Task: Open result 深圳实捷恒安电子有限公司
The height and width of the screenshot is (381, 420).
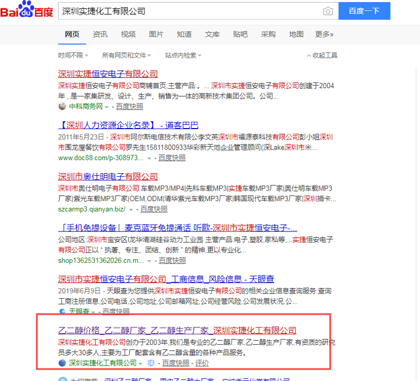Action: tap(108, 74)
